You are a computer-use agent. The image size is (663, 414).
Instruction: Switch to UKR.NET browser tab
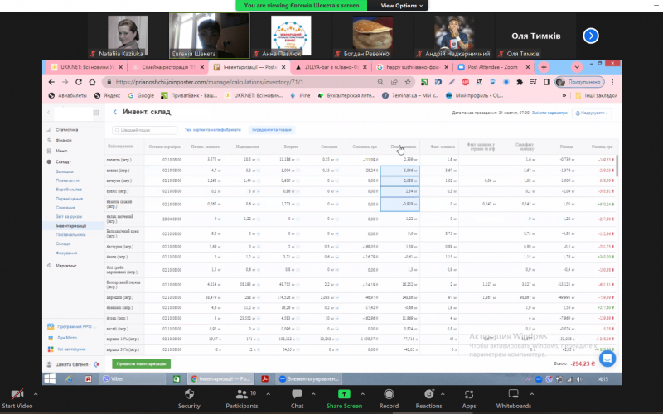click(87, 67)
